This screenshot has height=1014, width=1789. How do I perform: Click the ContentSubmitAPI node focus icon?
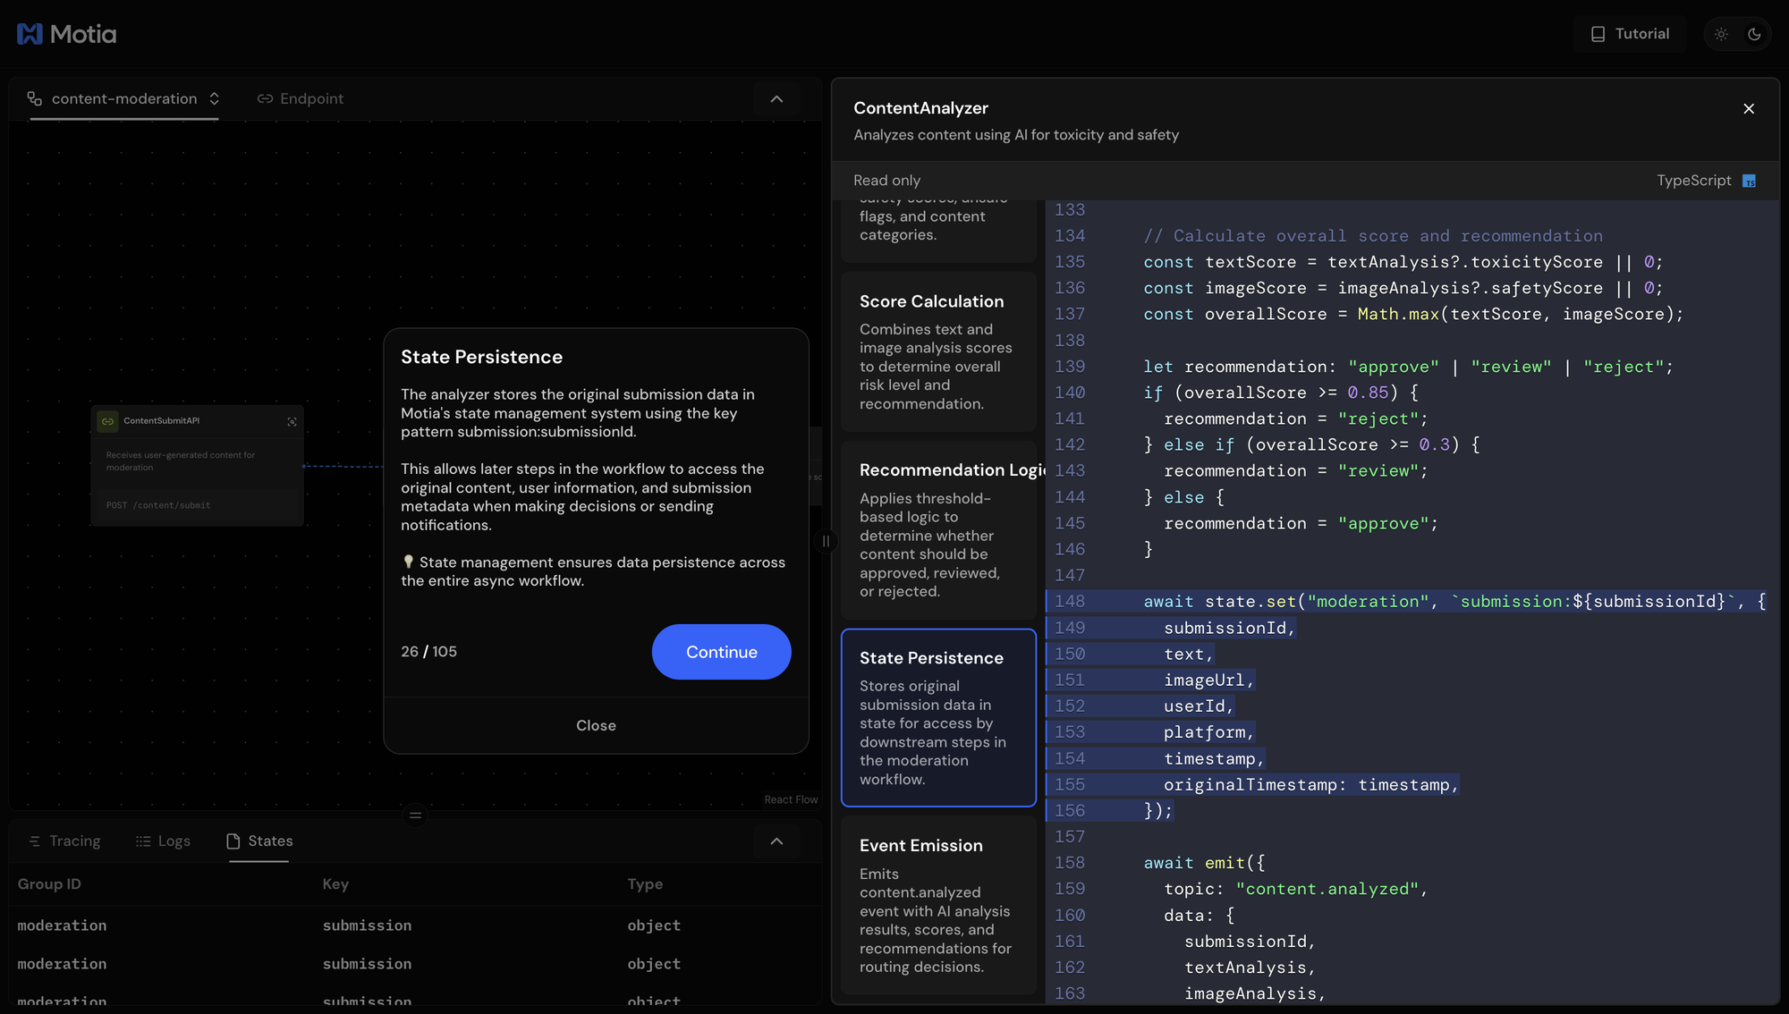click(x=292, y=421)
